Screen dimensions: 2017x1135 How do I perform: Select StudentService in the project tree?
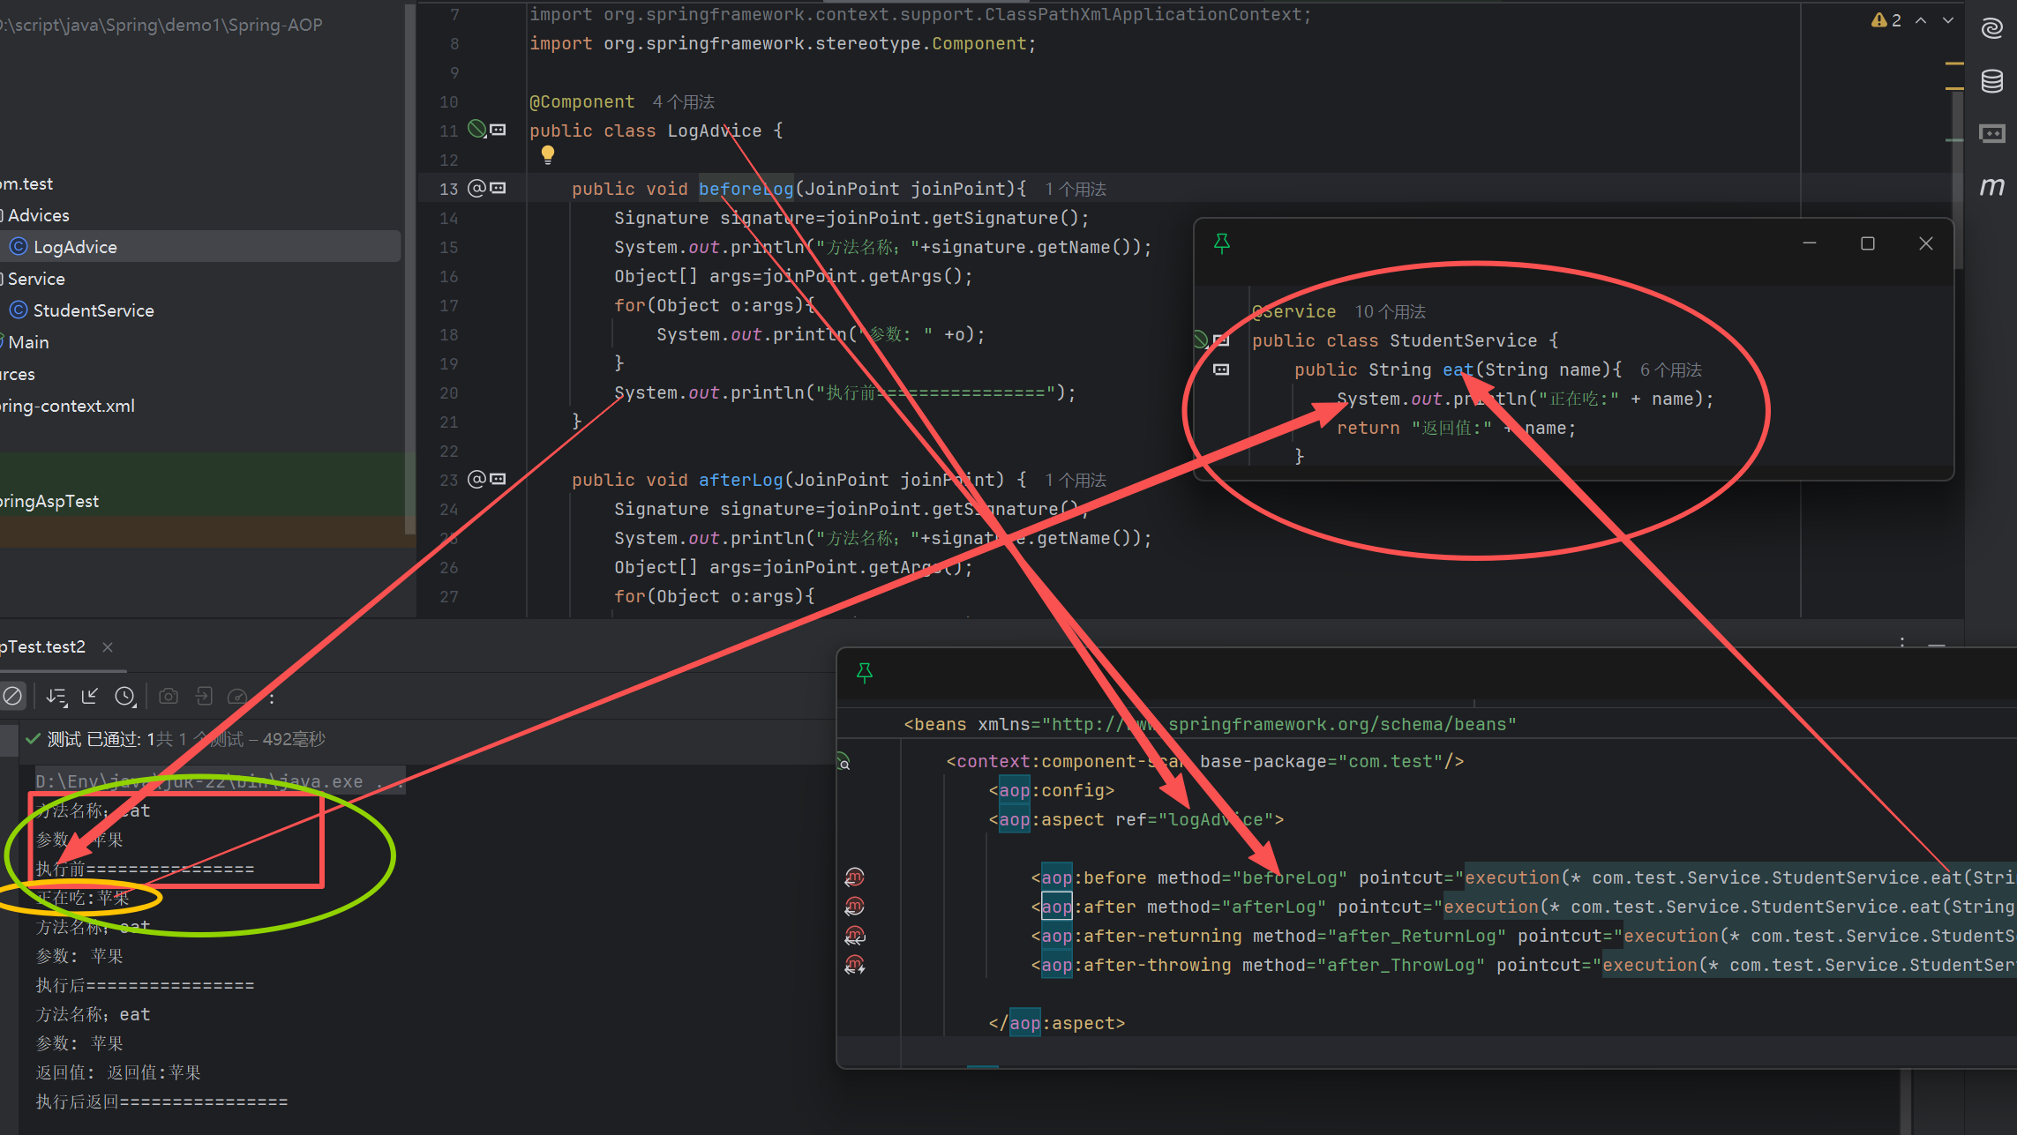(x=93, y=310)
